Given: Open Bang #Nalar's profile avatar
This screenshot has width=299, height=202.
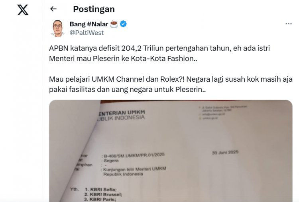Looking at the screenshot, I should pos(57,28).
